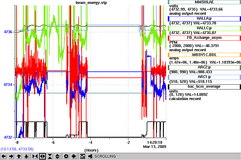Click the return-to-scrolling arrow icon
Screen dimensions: 241x160
90,156
